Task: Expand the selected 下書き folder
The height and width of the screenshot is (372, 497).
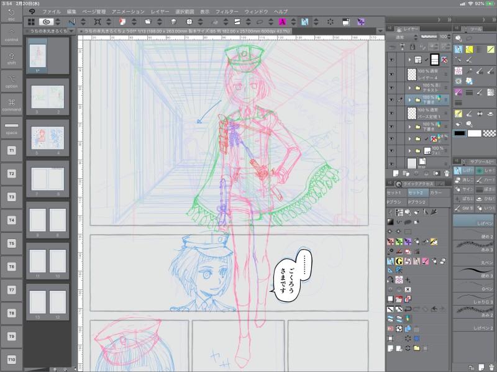Action: (x=409, y=100)
